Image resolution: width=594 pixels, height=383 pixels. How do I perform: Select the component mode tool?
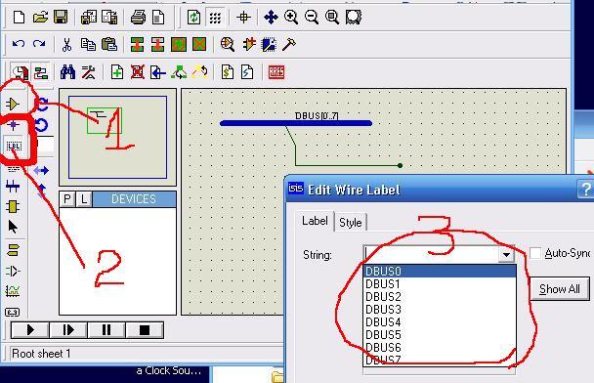tap(13, 104)
